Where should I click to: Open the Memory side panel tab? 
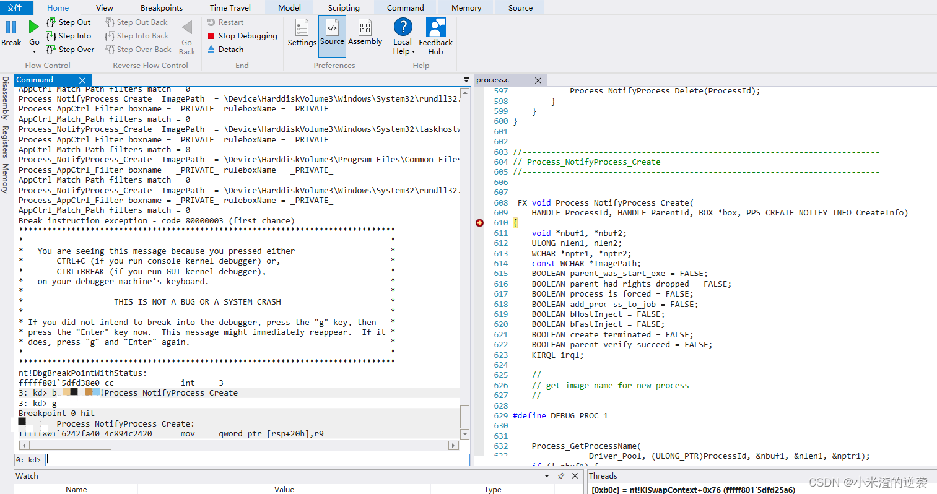pyautogui.click(x=5, y=178)
